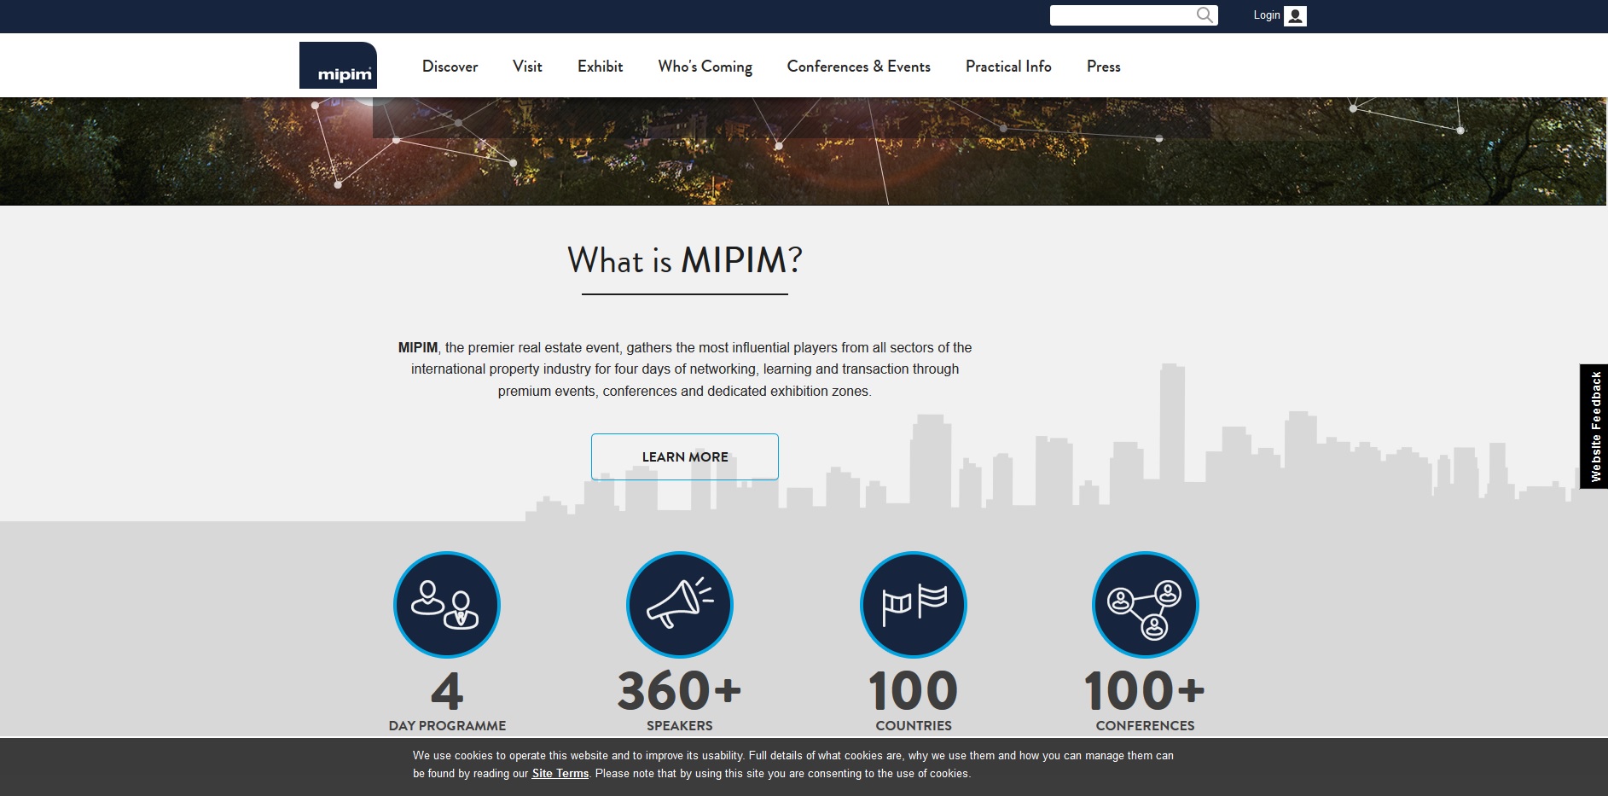
Task: Click the Day Programme people icon
Action: pyautogui.click(x=447, y=605)
